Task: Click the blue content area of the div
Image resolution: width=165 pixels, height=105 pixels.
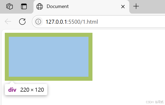Action: pyautogui.click(x=49, y=57)
